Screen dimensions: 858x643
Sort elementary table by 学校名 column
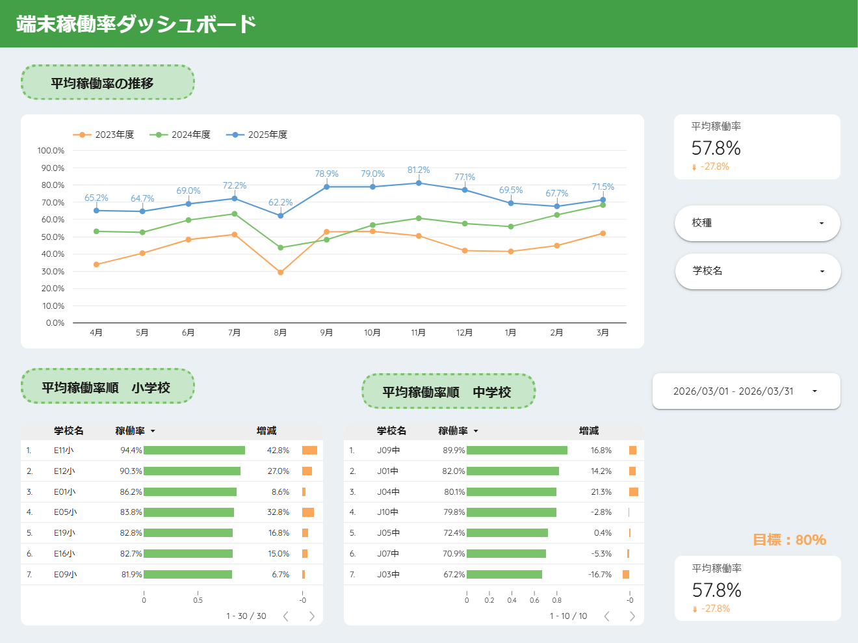[68, 430]
